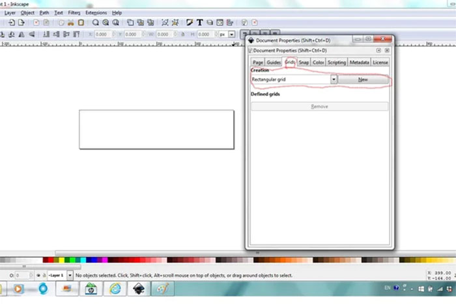
Task: Open the Extensions menu
Action: (x=96, y=12)
